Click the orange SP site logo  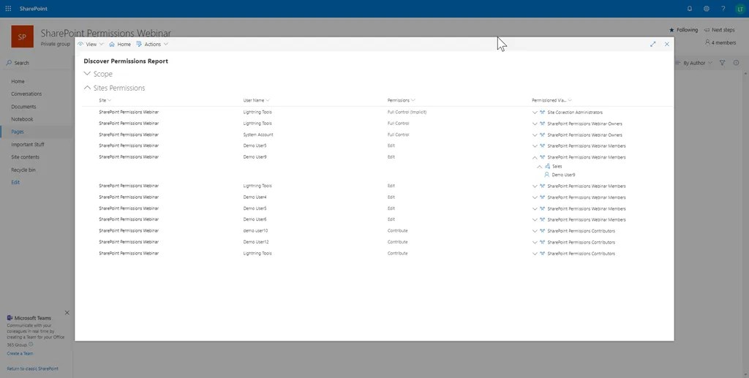(22, 37)
